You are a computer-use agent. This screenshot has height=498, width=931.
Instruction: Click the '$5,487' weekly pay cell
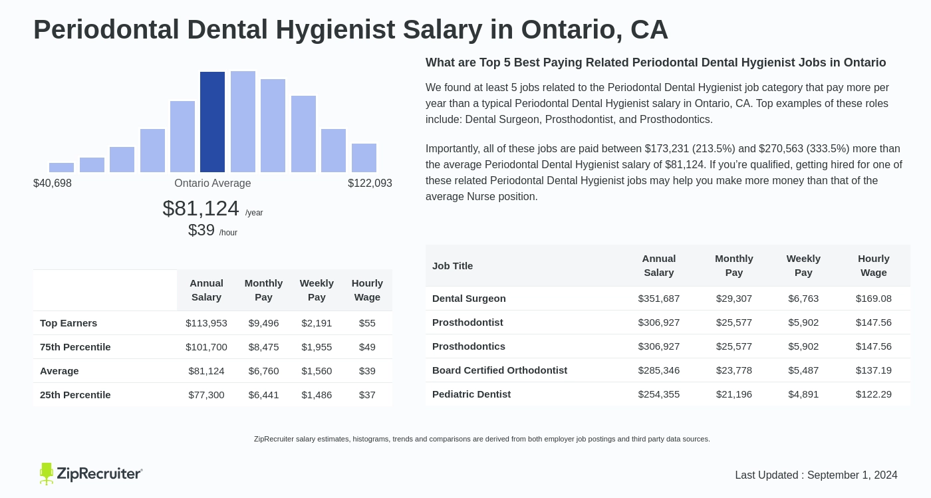[803, 370]
